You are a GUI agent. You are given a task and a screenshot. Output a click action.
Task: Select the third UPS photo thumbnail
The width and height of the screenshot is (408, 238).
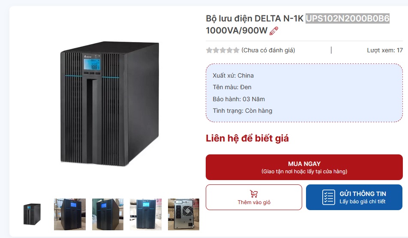[108, 214]
